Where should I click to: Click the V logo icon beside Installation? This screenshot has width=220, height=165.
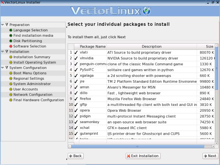pyautogui.click(x=7, y=52)
